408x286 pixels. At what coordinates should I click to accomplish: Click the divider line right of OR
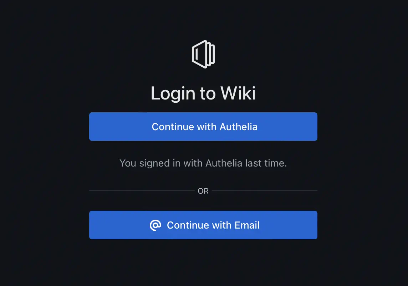pos(265,191)
